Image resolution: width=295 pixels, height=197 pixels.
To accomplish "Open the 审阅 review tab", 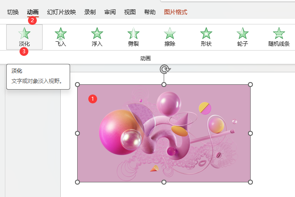I will (x=110, y=12).
